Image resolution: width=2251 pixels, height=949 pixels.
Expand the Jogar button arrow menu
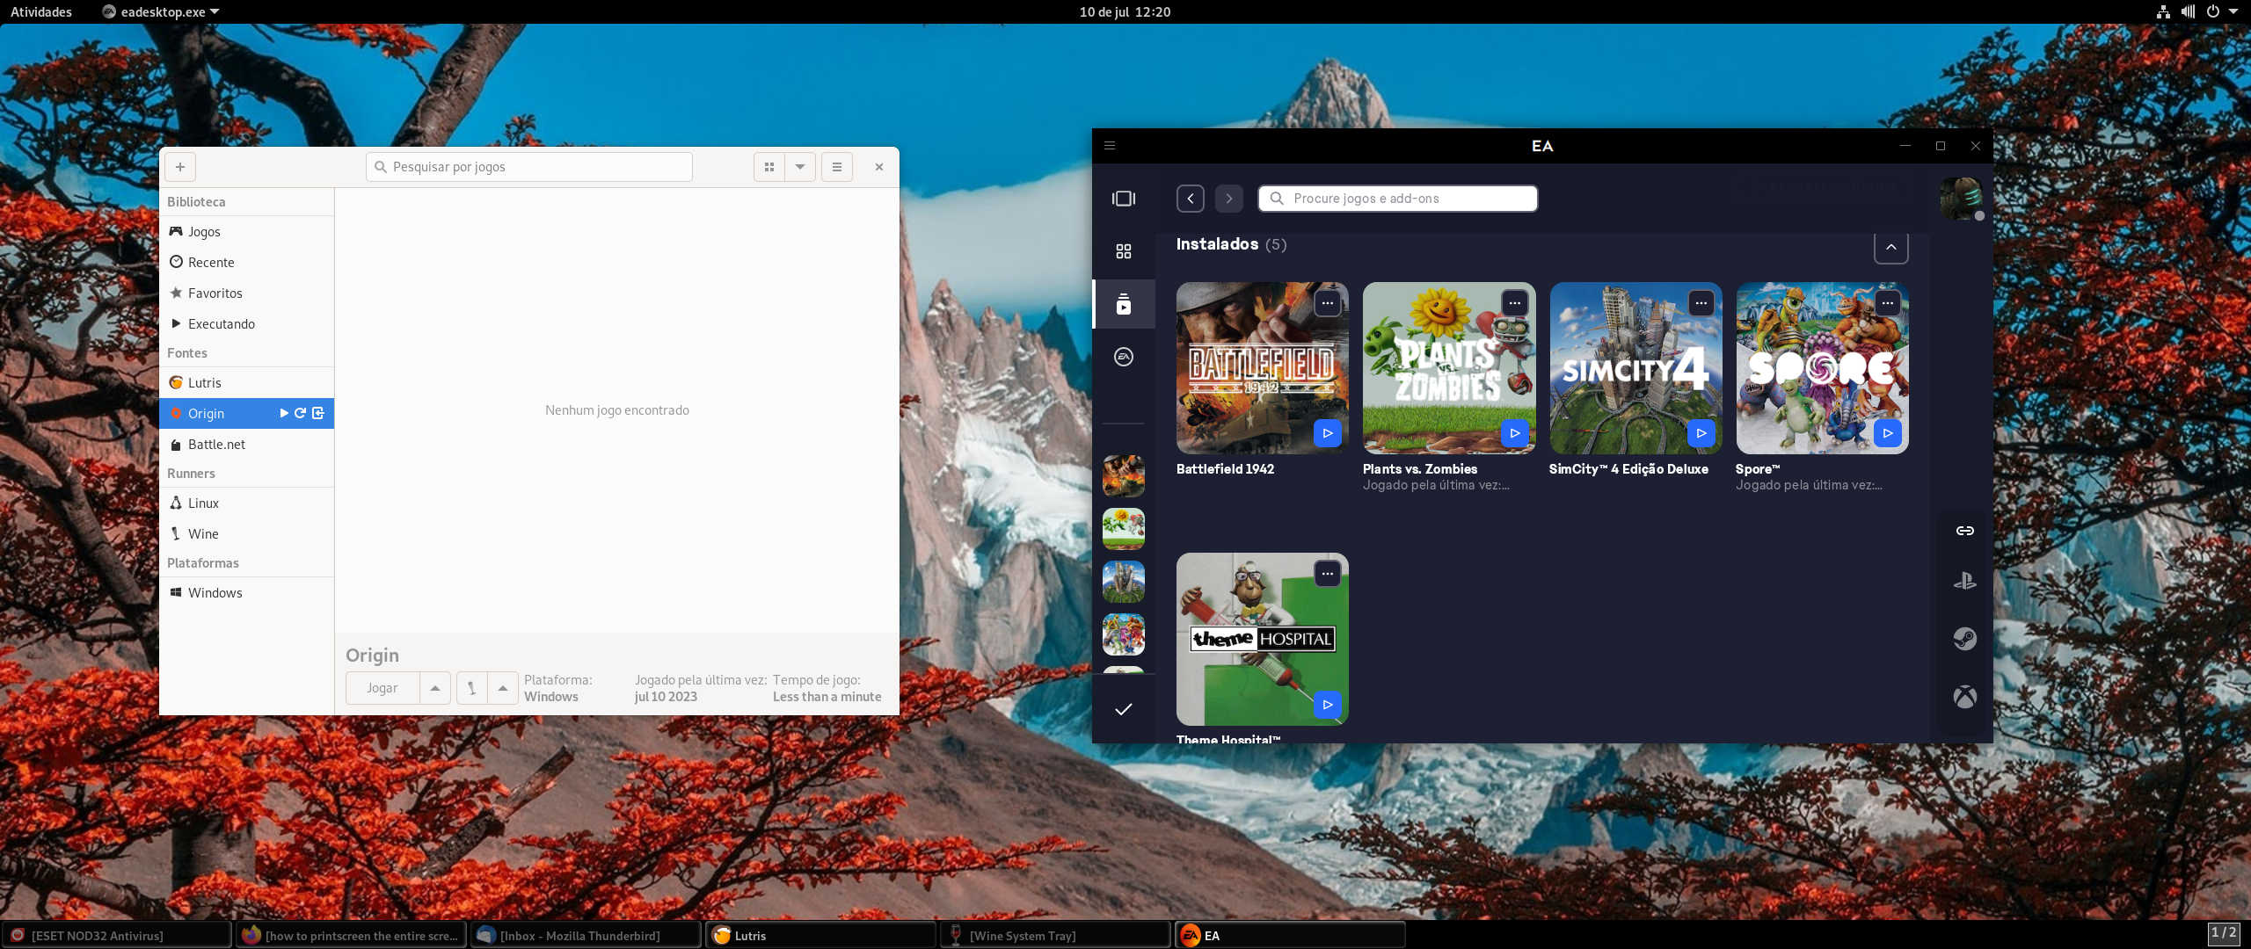click(x=435, y=688)
